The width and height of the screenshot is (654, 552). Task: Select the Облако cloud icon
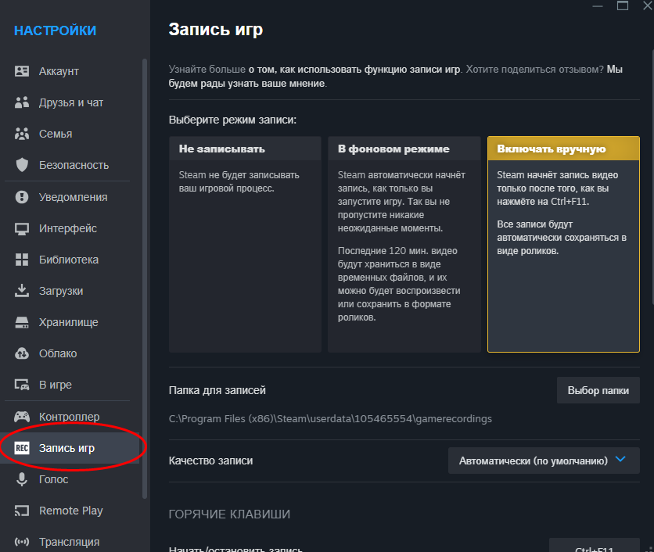click(21, 353)
